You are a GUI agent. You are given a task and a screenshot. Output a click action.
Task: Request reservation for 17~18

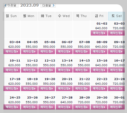pyautogui.click(x=12, y=88)
